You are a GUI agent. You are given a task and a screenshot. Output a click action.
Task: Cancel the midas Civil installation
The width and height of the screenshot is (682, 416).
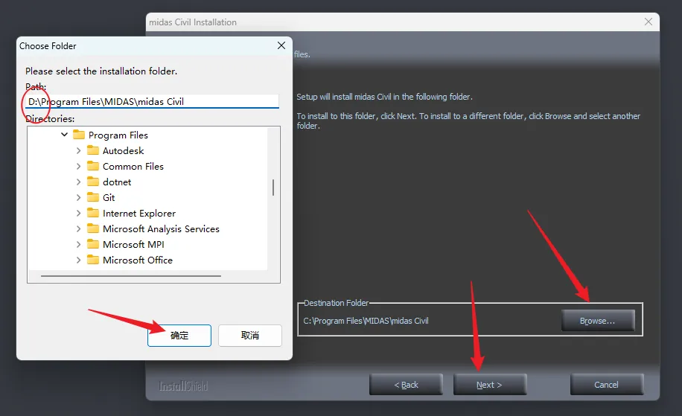pyautogui.click(x=606, y=385)
